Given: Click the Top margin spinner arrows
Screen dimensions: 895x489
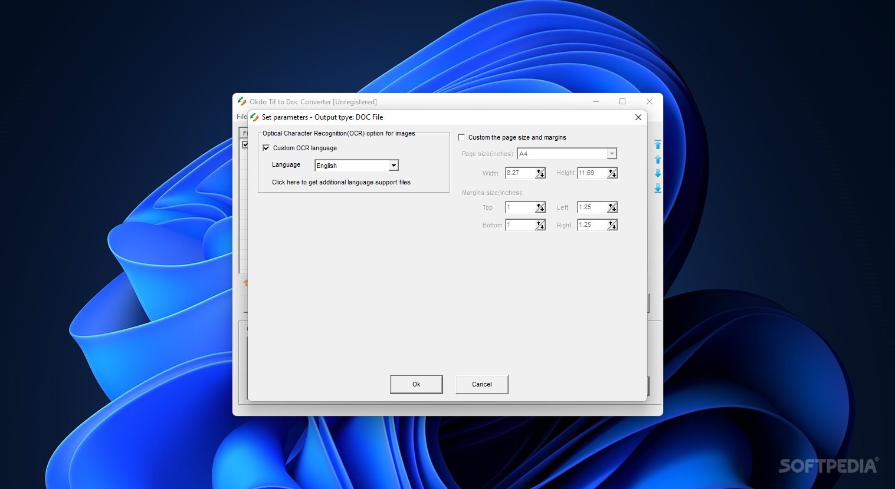Looking at the screenshot, I should tap(540, 207).
